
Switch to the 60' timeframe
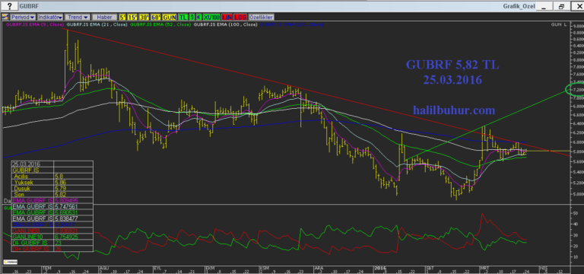click(x=155, y=18)
